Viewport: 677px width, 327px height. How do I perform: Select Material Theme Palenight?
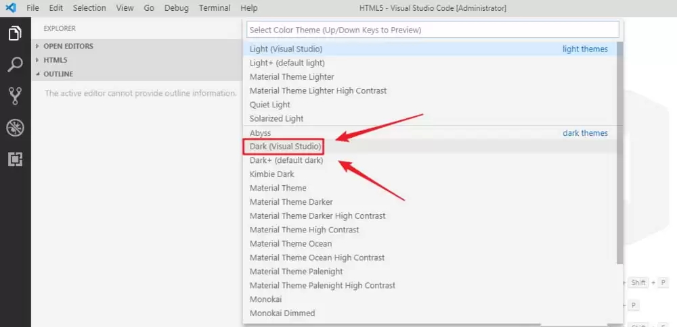point(430,272)
